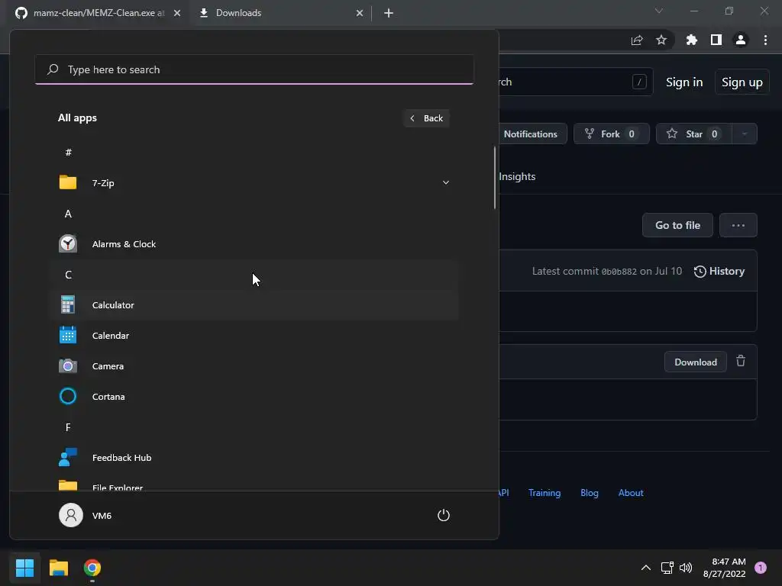Open the VM6 user account menu
The height and width of the screenshot is (586, 782).
tap(86, 515)
